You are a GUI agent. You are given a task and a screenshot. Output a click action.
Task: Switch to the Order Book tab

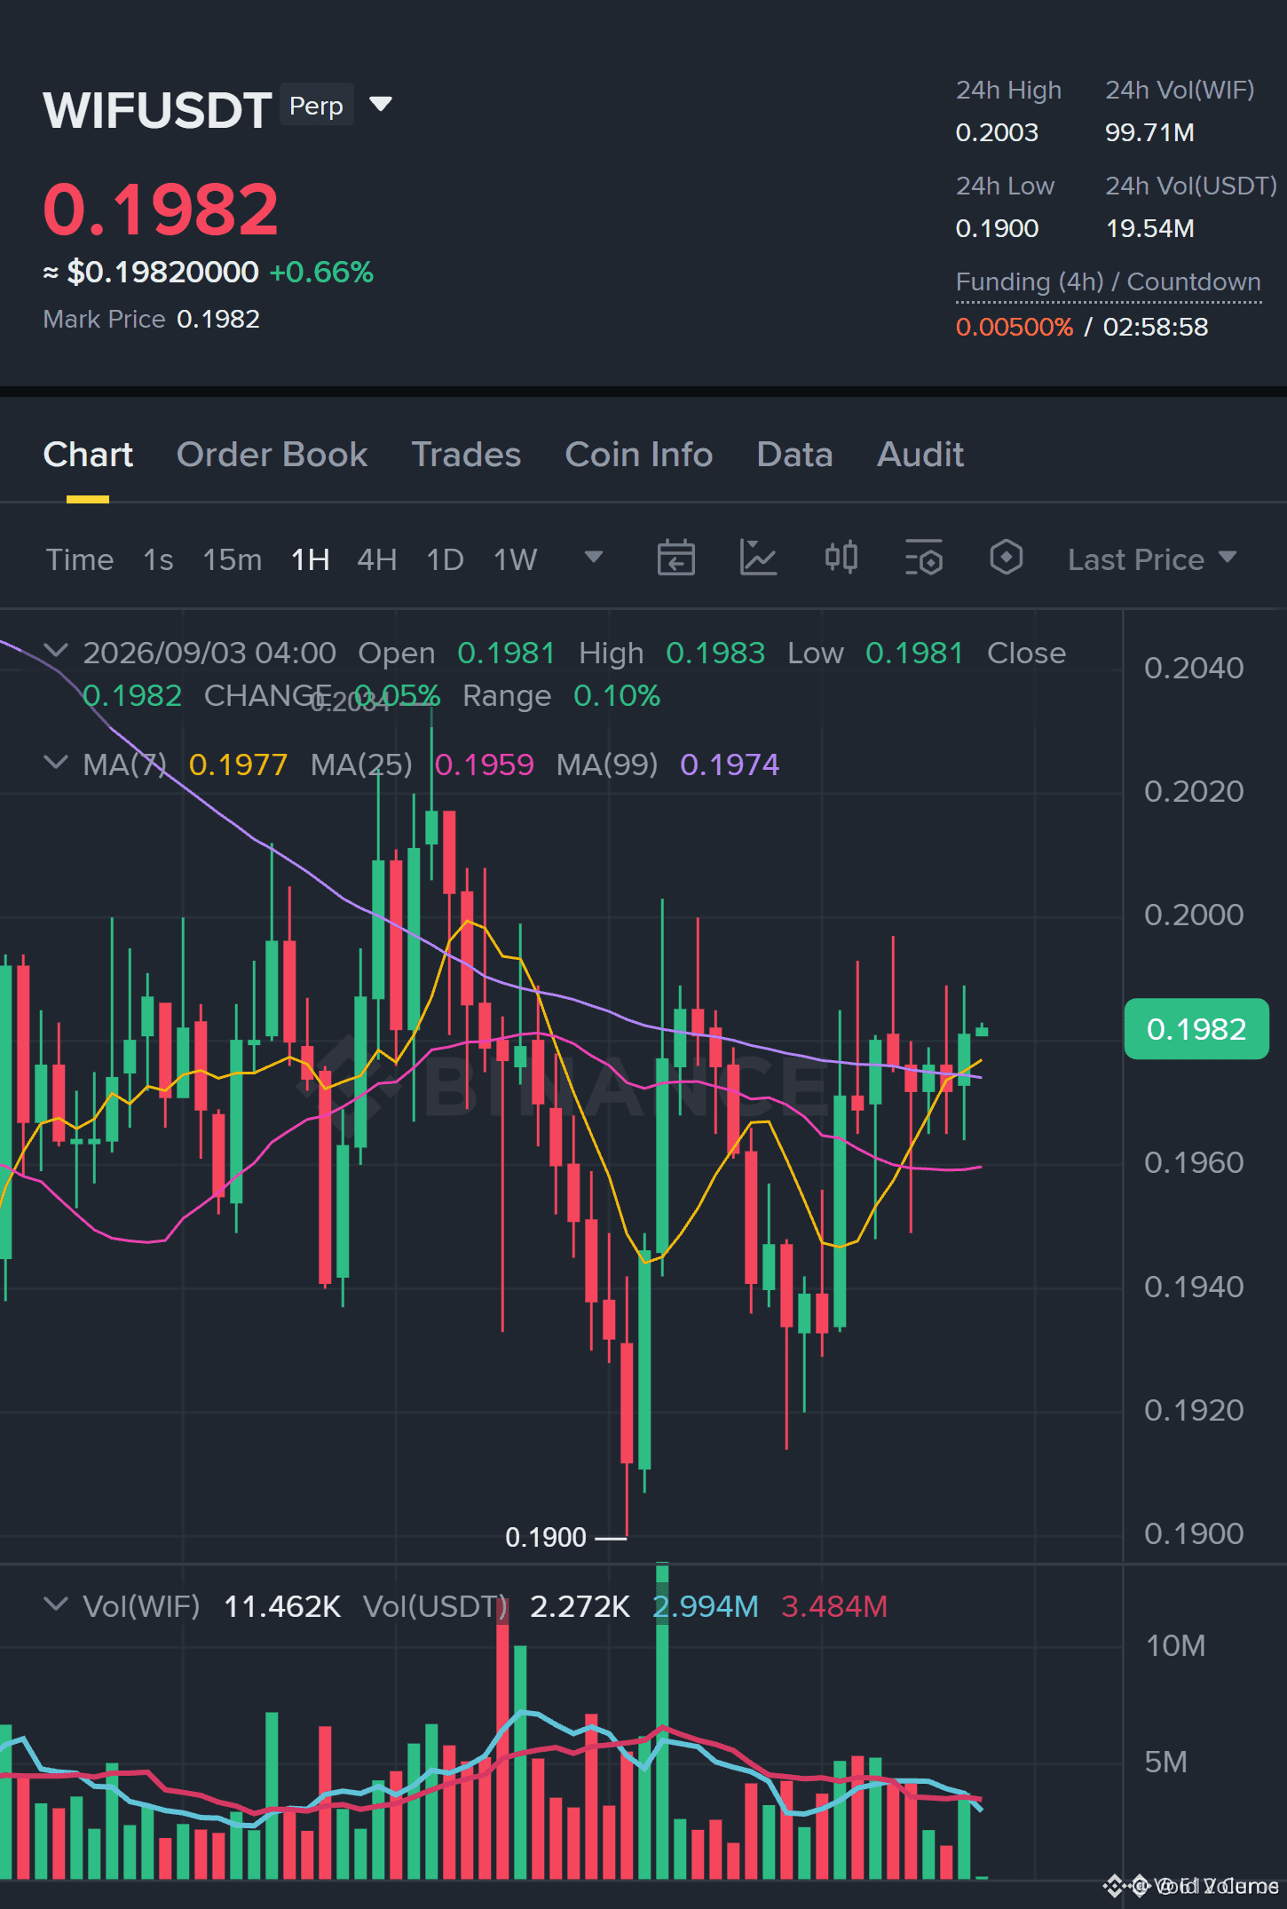(272, 455)
